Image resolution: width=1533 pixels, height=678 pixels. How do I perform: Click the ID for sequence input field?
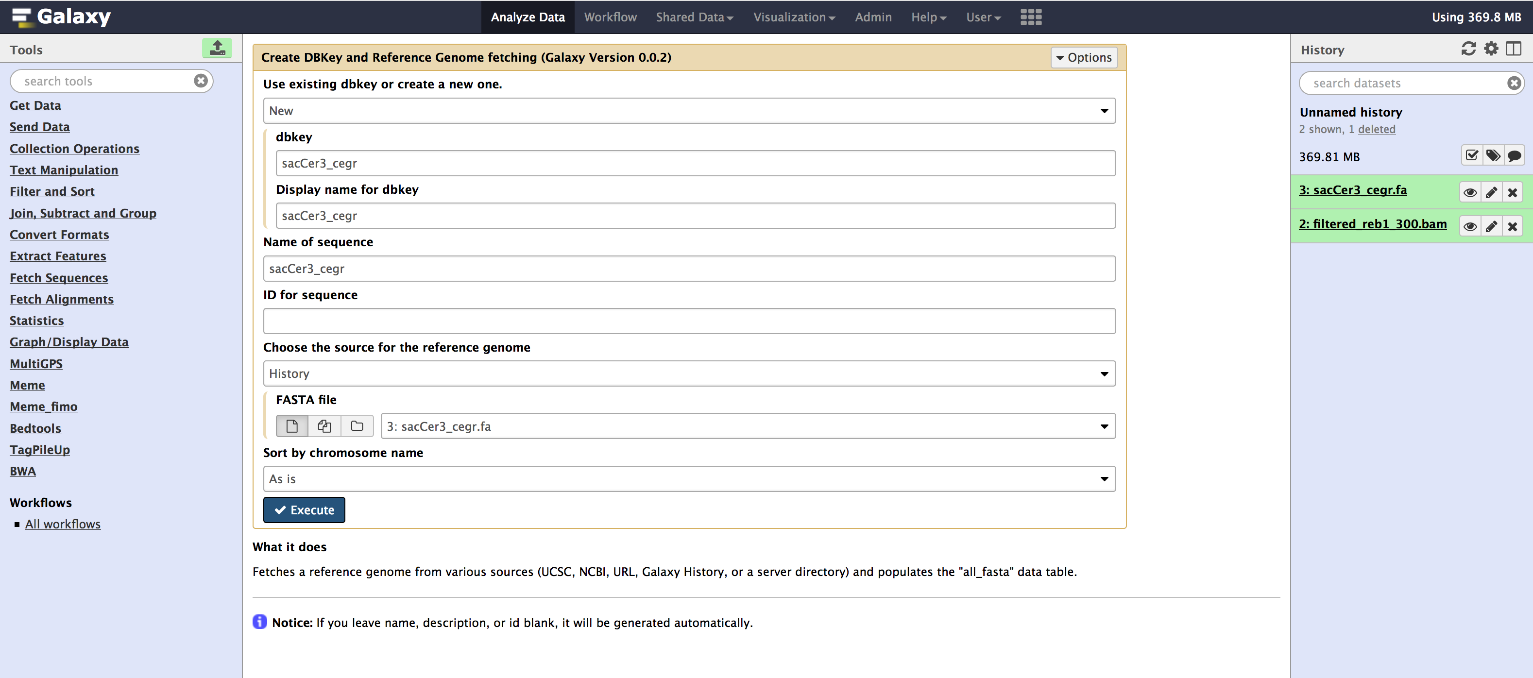click(689, 322)
